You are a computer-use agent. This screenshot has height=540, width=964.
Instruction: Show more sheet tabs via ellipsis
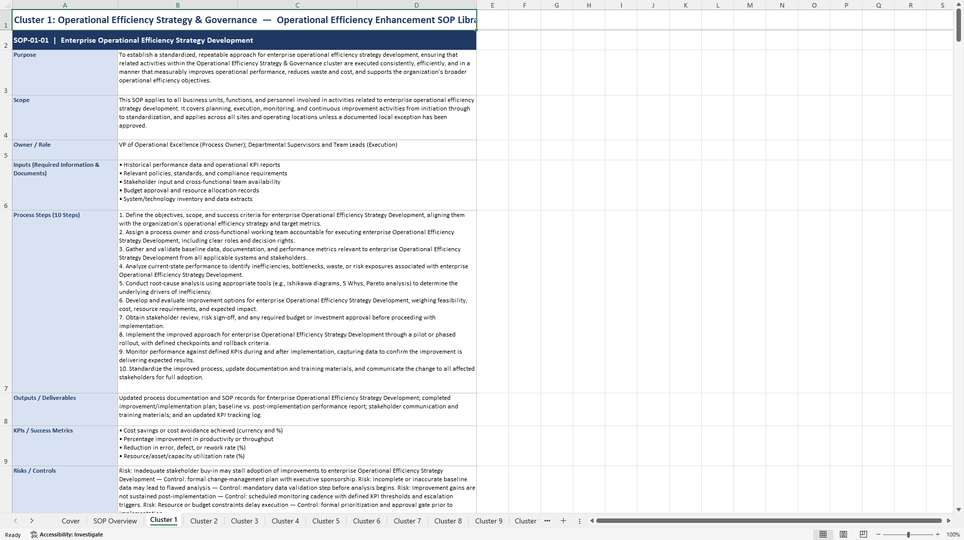547,521
